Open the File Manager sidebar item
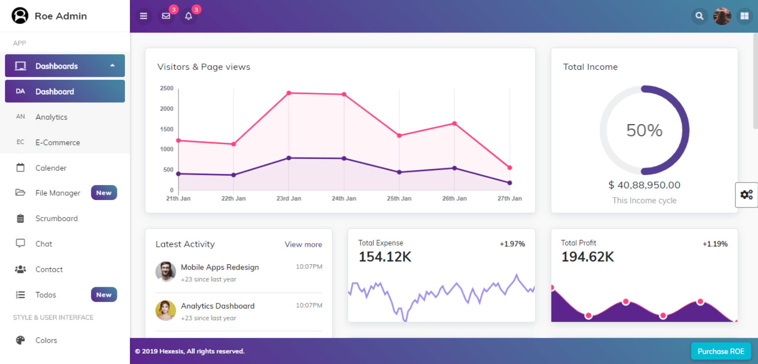 point(57,193)
